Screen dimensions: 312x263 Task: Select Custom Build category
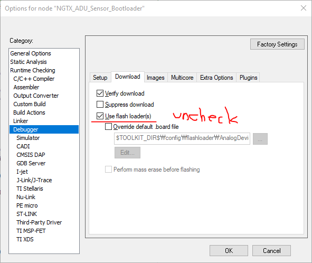click(x=44, y=104)
